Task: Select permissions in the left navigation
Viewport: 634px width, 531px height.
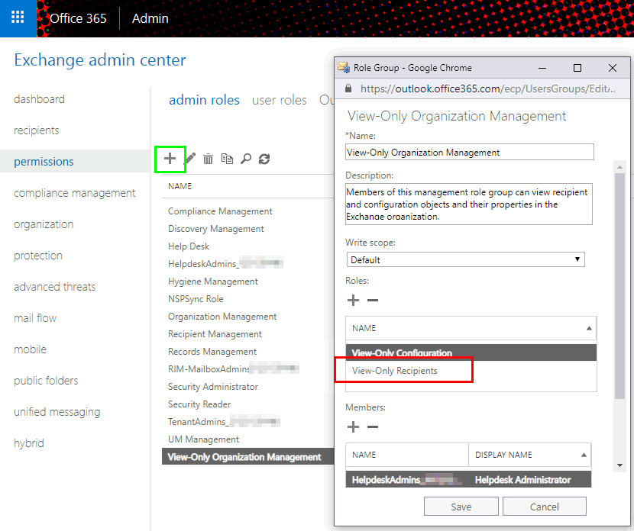Action: tap(44, 162)
